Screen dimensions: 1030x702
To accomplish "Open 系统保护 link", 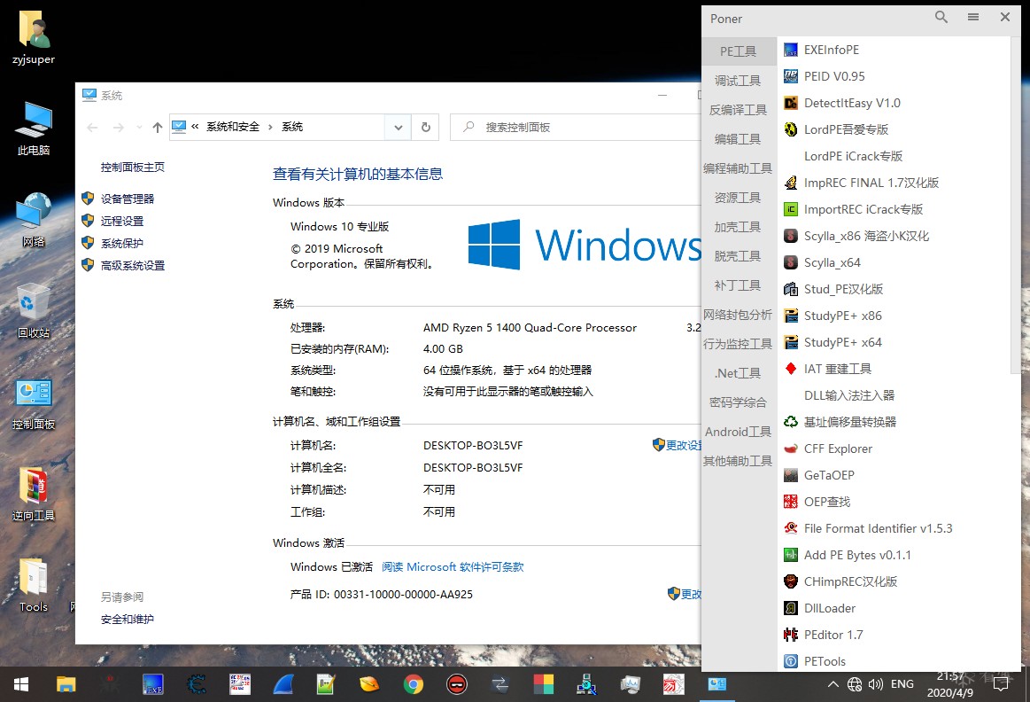I will pos(122,243).
